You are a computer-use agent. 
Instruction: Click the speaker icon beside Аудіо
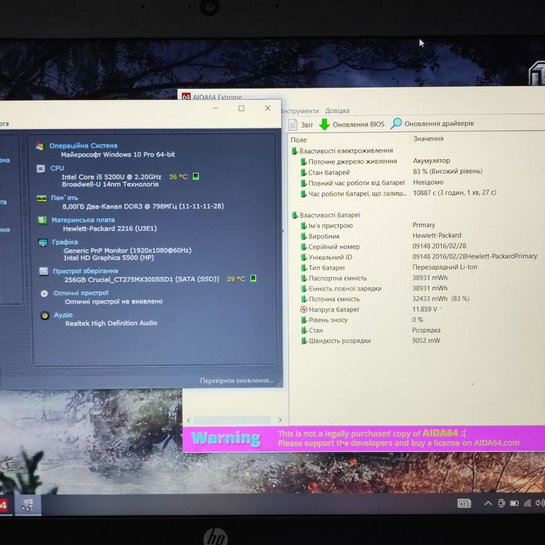[45, 315]
